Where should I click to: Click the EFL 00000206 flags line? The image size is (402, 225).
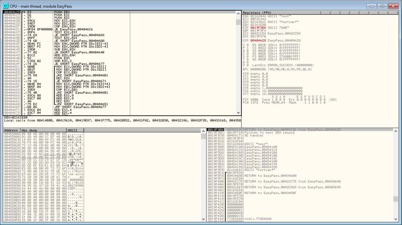[x=277, y=69]
